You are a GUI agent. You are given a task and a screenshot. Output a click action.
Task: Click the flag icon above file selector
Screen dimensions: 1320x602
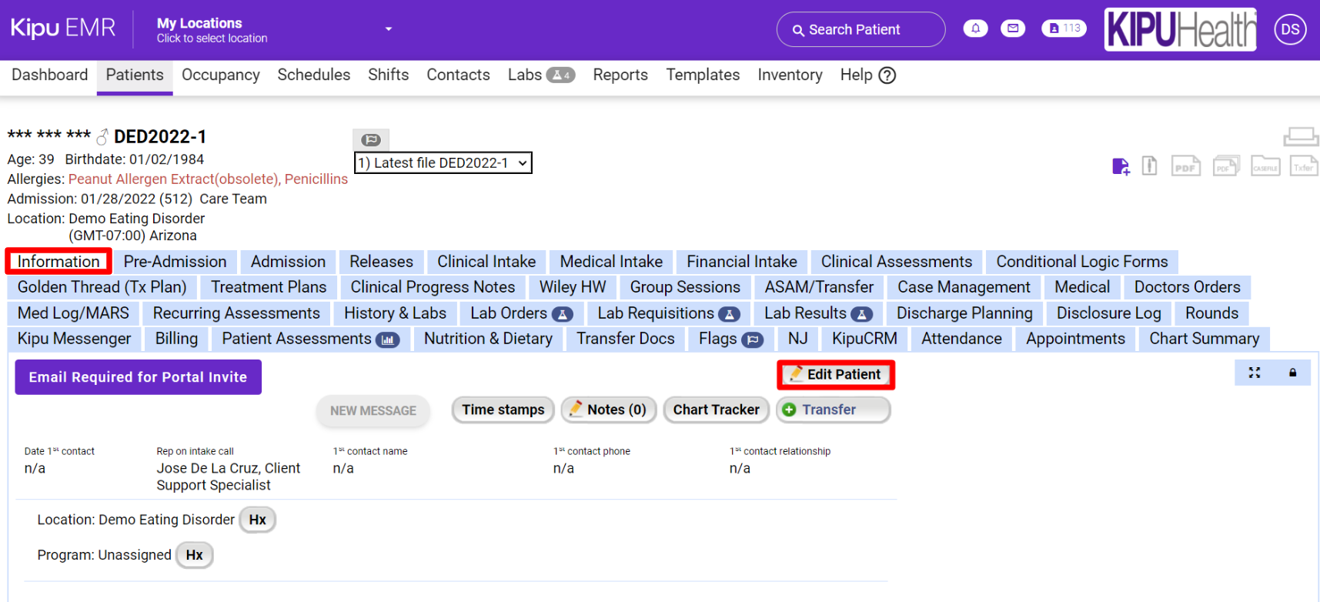point(371,139)
